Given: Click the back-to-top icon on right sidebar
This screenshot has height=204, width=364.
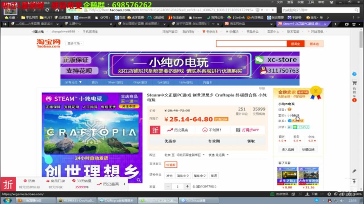Looking at the screenshot, I should pyautogui.click(x=354, y=181).
